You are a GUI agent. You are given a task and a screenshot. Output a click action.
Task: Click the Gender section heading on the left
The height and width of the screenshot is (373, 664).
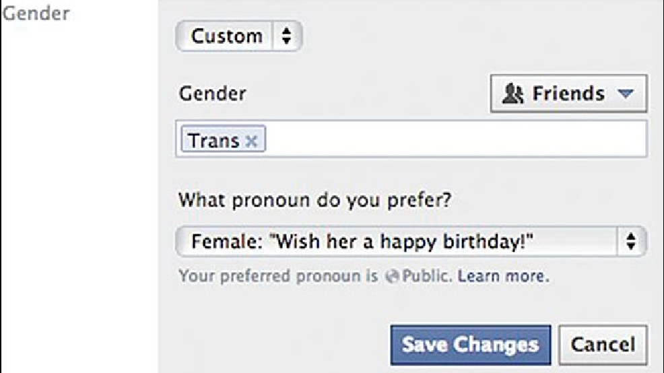click(36, 13)
